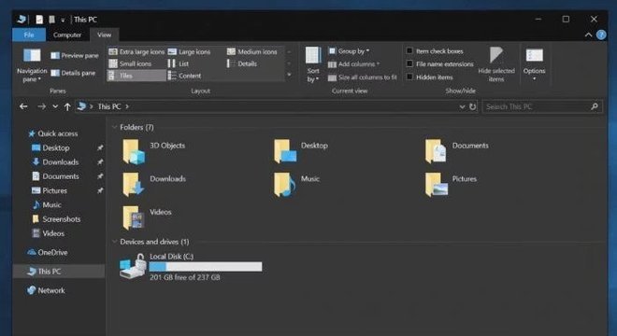Viewport: 617px width, 336px height.
Task: Refresh the This PC view
Action: (473, 106)
